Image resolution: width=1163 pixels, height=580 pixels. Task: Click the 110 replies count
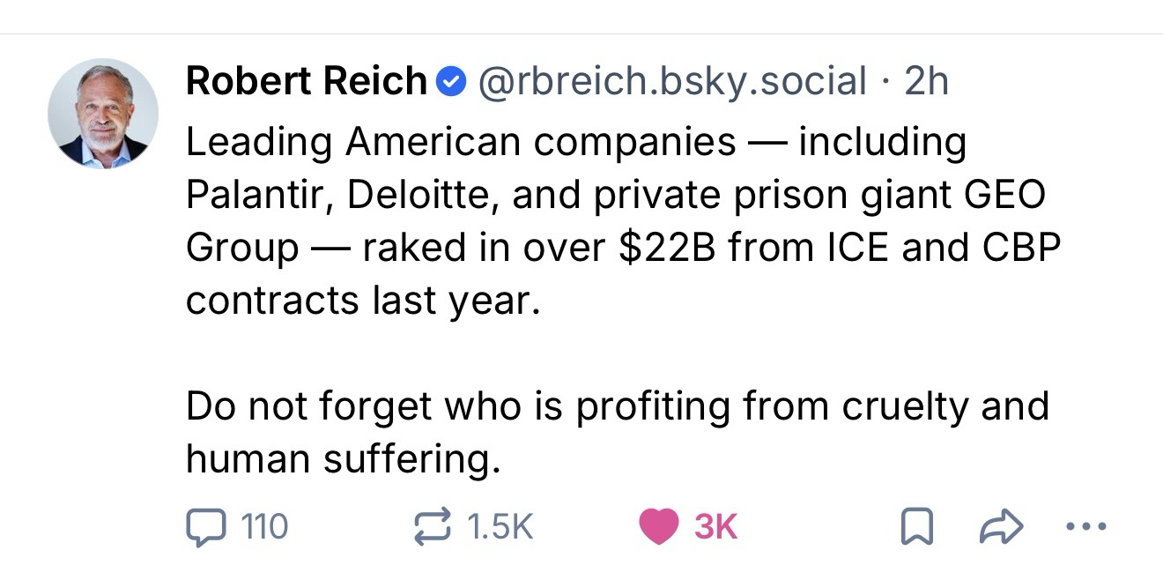coord(264,527)
